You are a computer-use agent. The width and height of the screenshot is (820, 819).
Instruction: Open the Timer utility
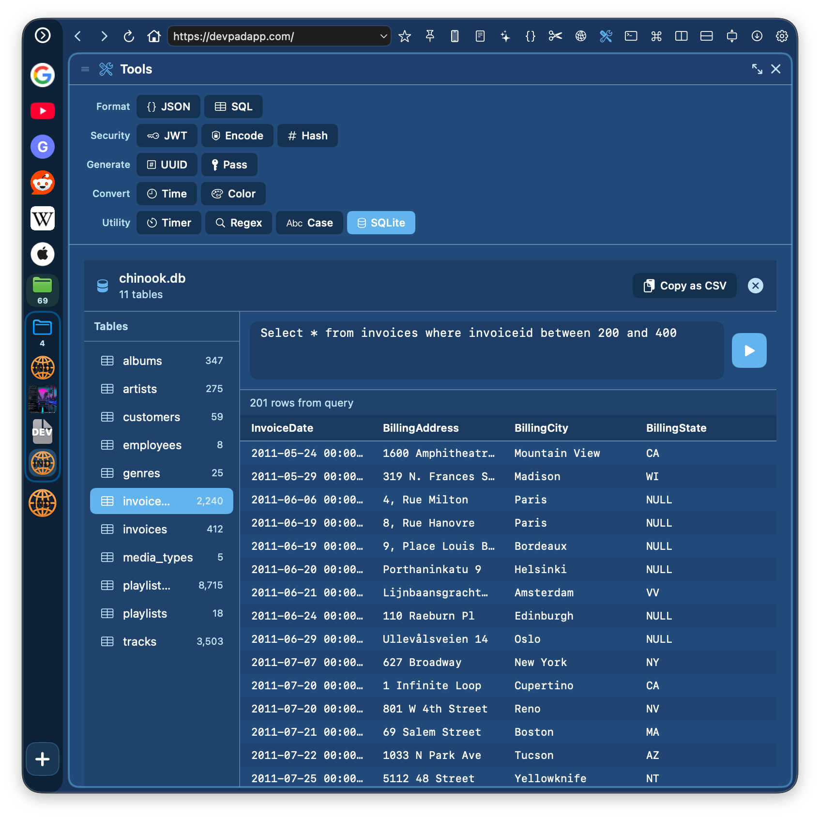coord(168,223)
